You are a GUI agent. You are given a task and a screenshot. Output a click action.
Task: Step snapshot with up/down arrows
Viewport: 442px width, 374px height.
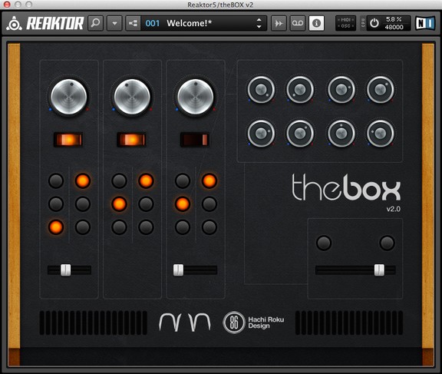click(x=259, y=23)
